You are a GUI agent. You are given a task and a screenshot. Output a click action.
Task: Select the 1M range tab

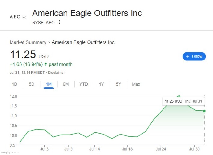tap(49, 84)
